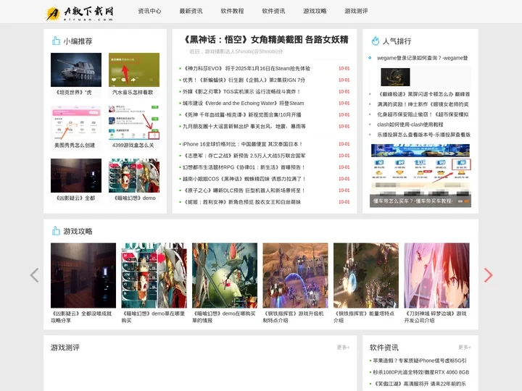The height and width of the screenshot is (391, 522).
Task: Click the thumbs-up icon beside the 游戏攻略 section heading
Action: click(x=56, y=231)
